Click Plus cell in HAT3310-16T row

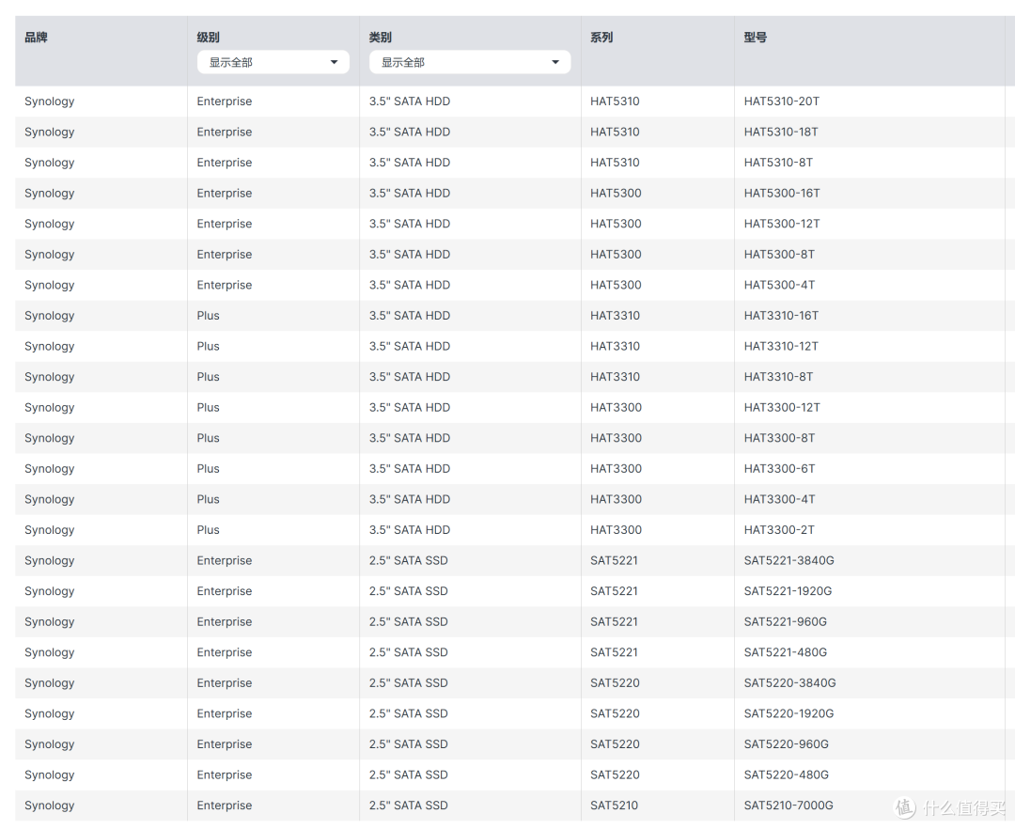[x=208, y=316]
